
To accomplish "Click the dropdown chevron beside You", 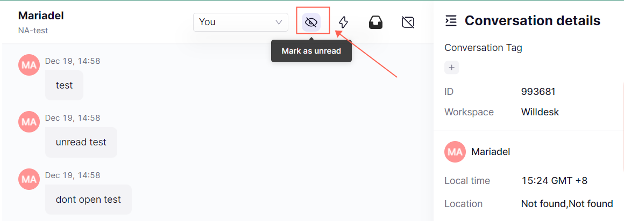I will click(279, 22).
